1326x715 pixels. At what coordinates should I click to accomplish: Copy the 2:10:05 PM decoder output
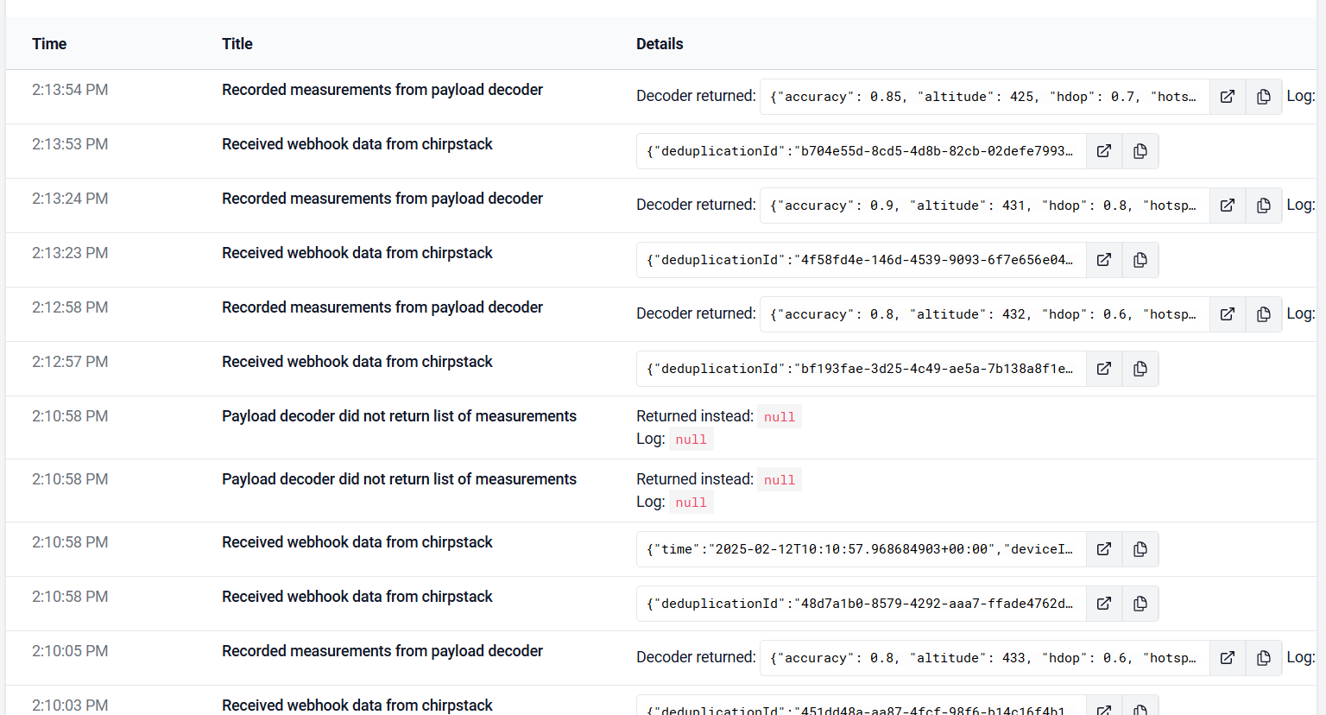coord(1263,658)
